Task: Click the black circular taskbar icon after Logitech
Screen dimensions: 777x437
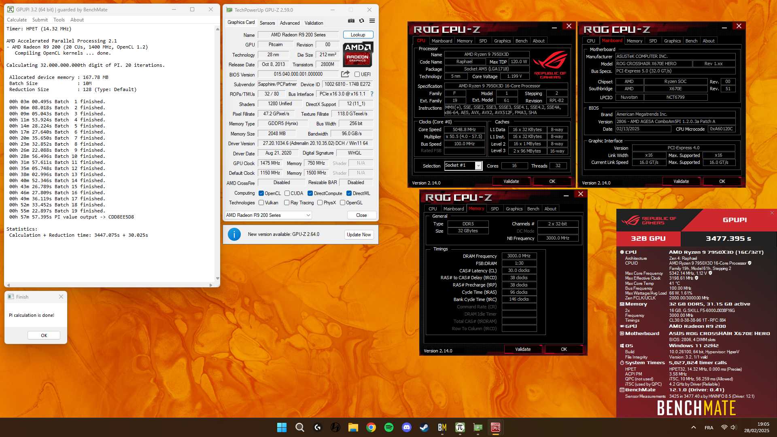Action: 335,427
